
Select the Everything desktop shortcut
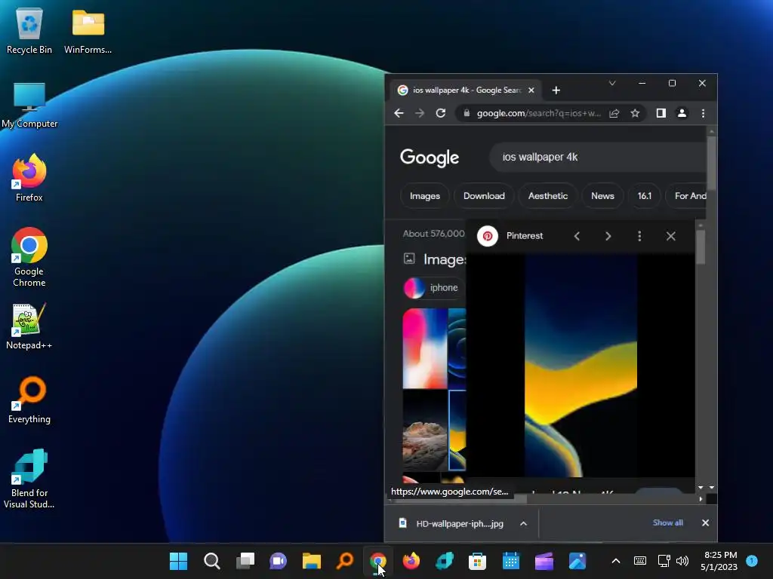pos(29,400)
